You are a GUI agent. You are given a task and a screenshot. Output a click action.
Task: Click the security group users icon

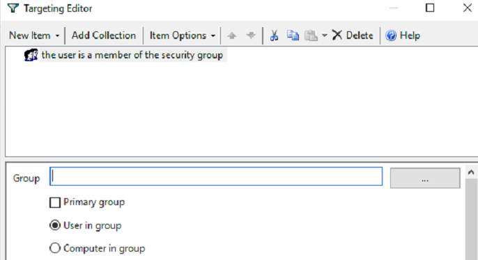[31, 55]
